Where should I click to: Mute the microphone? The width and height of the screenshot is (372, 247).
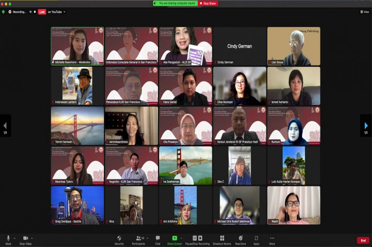(8, 239)
